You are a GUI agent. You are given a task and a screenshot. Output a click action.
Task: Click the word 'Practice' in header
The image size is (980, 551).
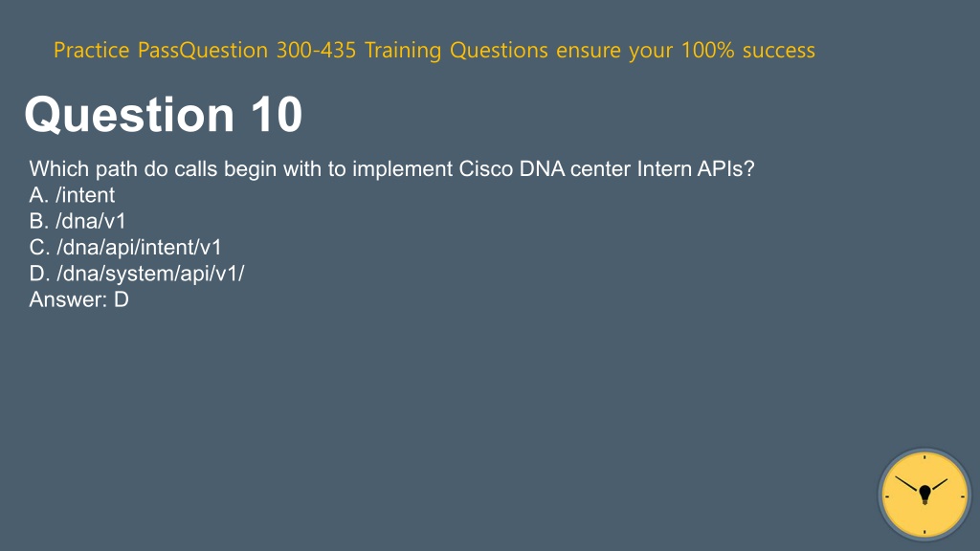(x=91, y=50)
